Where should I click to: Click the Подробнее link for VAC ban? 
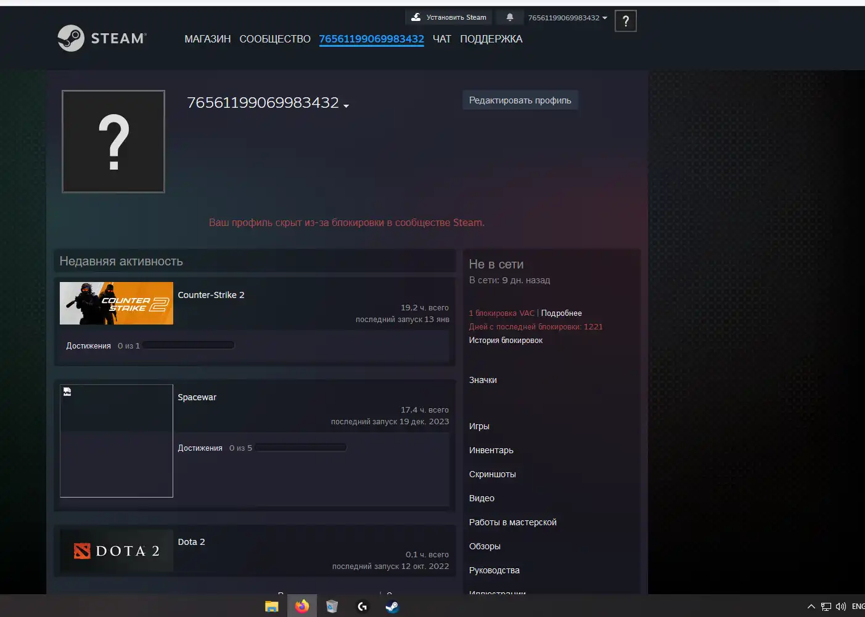tap(562, 313)
